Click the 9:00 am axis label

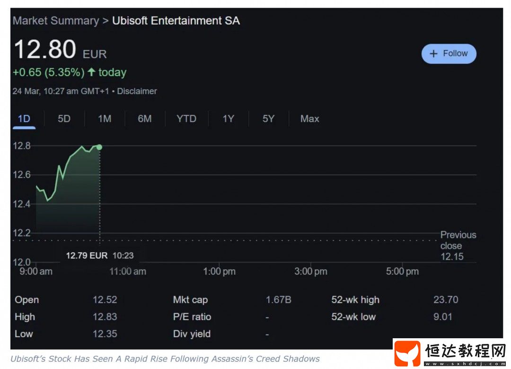(x=36, y=271)
